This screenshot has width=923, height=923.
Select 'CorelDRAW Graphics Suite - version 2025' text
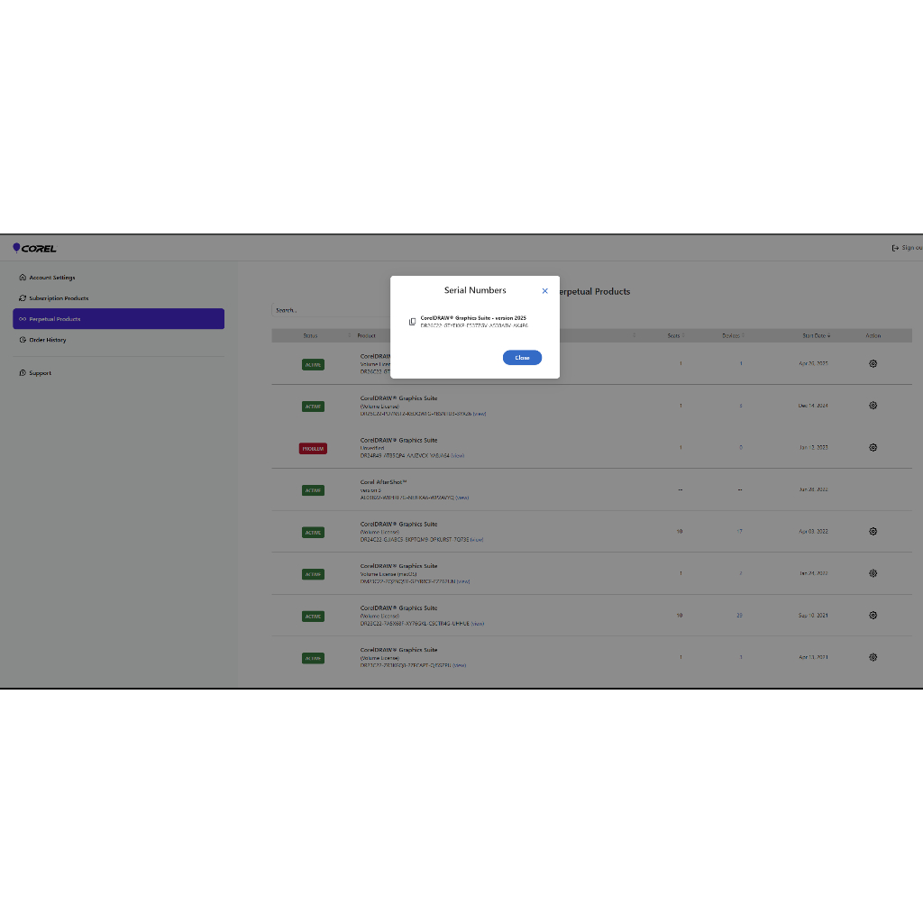473,318
